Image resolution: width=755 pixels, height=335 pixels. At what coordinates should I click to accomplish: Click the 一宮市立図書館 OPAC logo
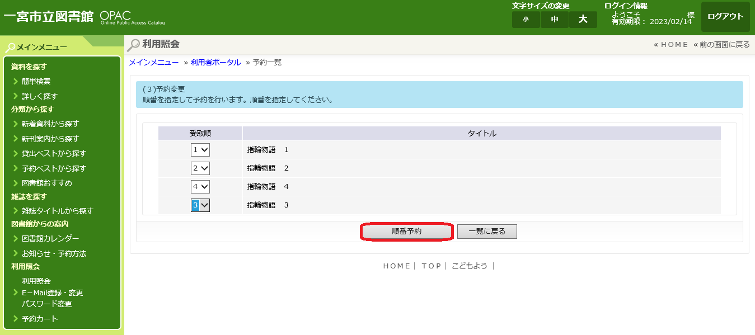click(x=85, y=16)
